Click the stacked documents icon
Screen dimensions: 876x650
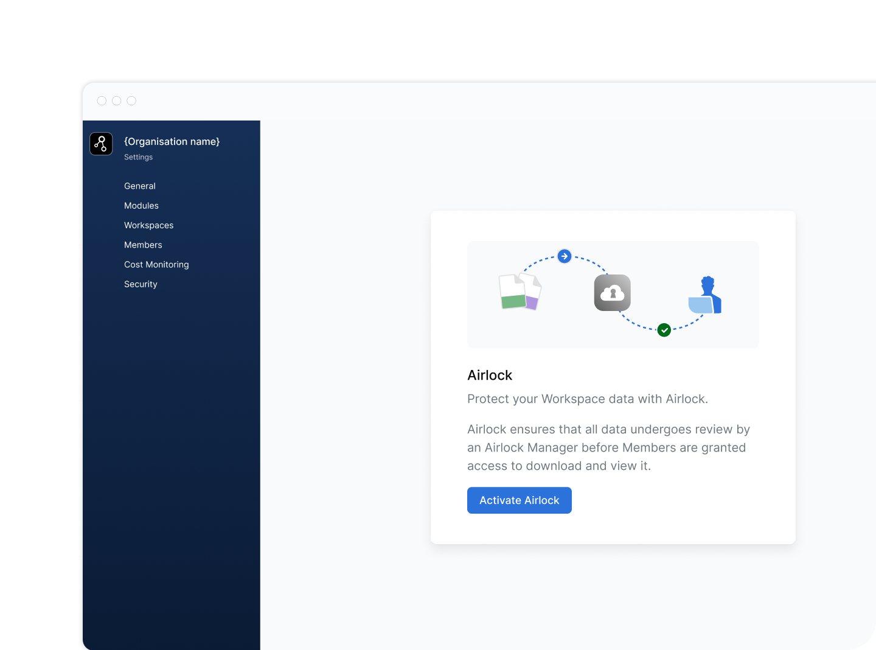tap(520, 292)
